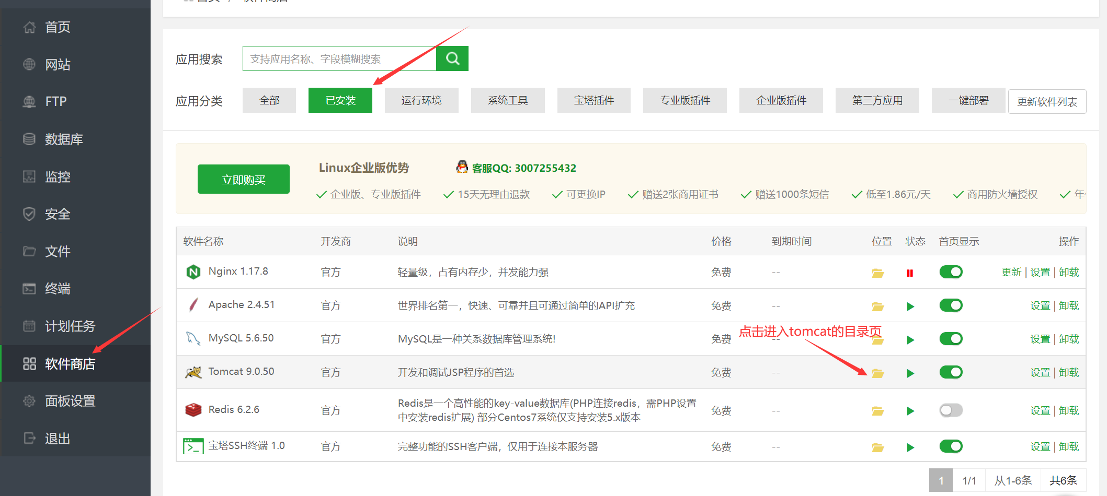Click the QQ penguin icon

462,167
